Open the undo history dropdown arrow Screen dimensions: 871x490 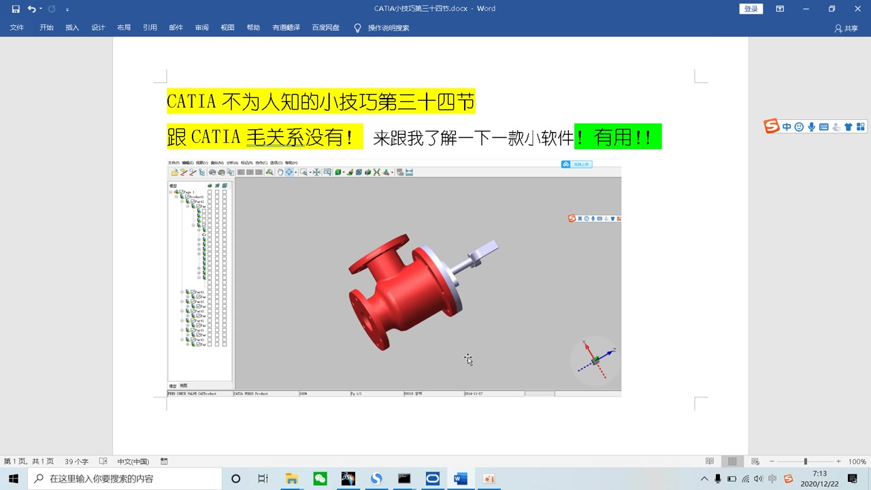[x=41, y=9]
